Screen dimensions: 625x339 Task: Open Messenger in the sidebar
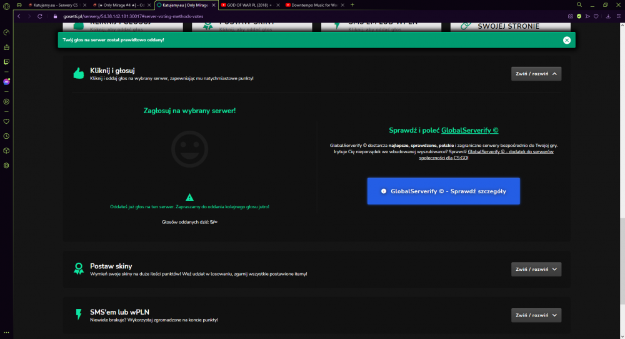pyautogui.click(x=6, y=82)
